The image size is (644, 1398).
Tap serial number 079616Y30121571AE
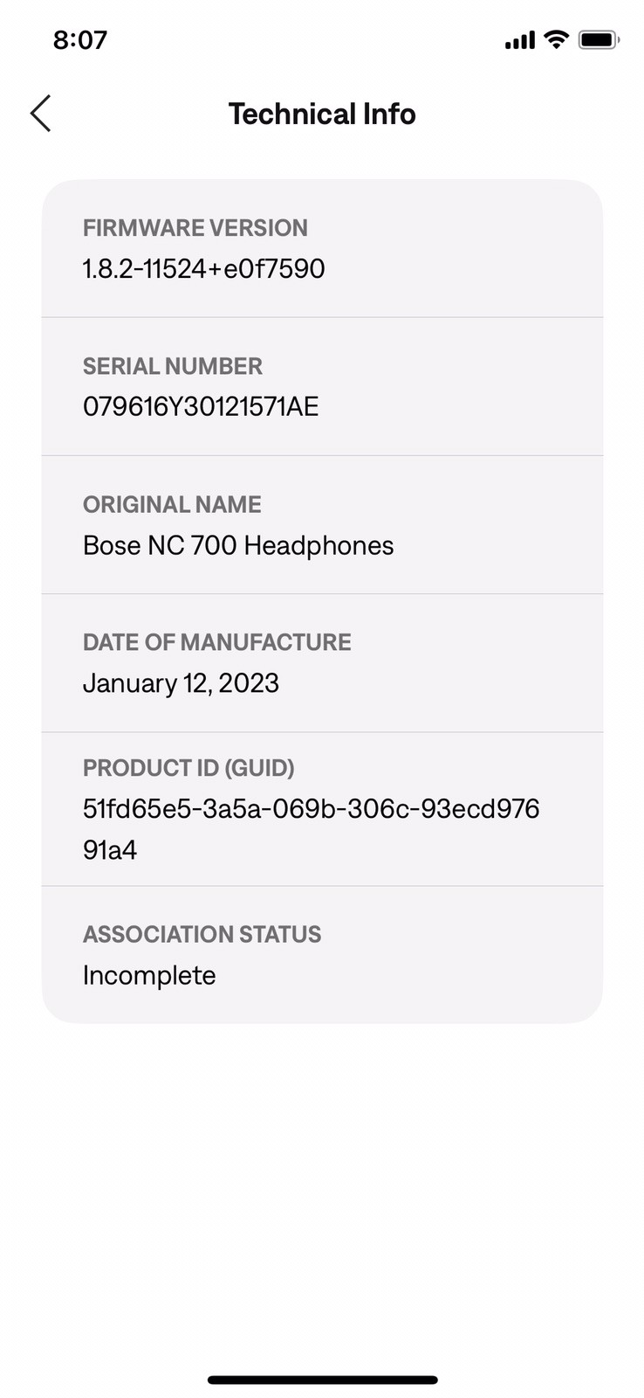point(201,407)
